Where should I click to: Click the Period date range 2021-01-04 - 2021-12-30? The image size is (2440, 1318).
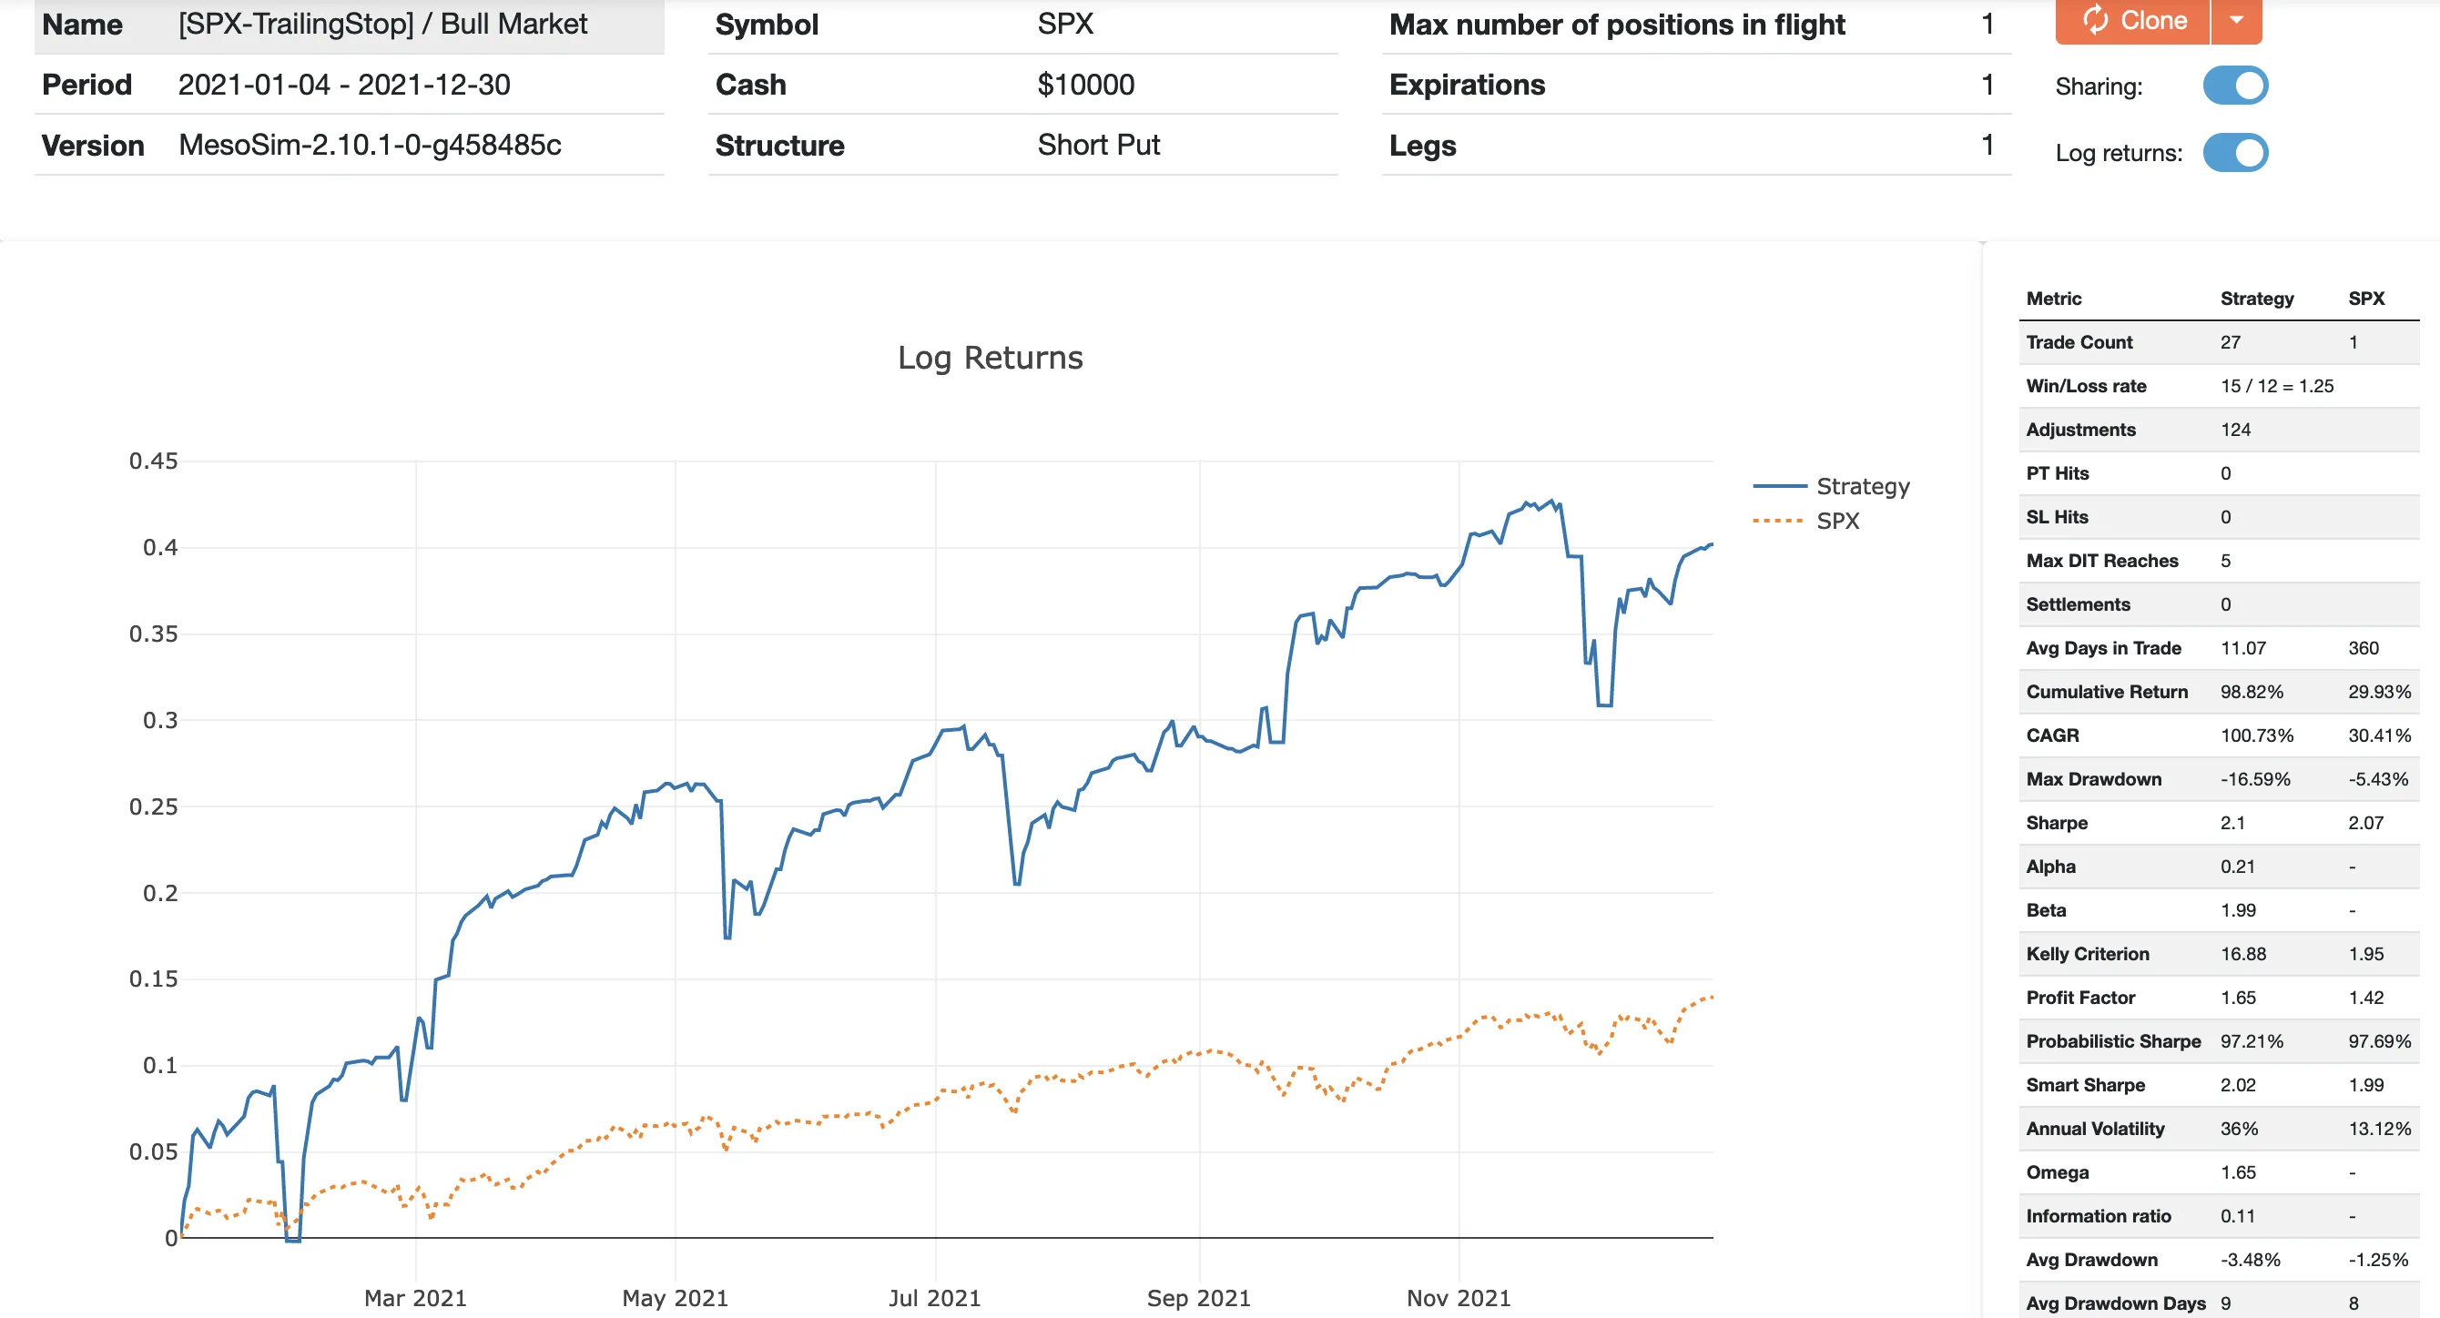click(x=345, y=85)
